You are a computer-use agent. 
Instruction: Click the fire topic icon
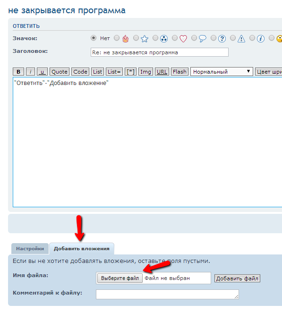click(126, 39)
